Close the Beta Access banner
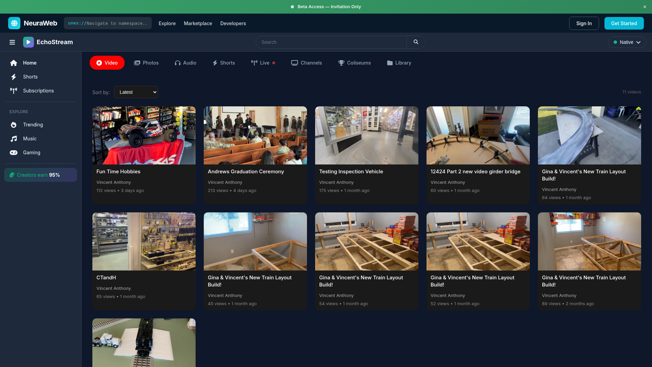 point(645,7)
